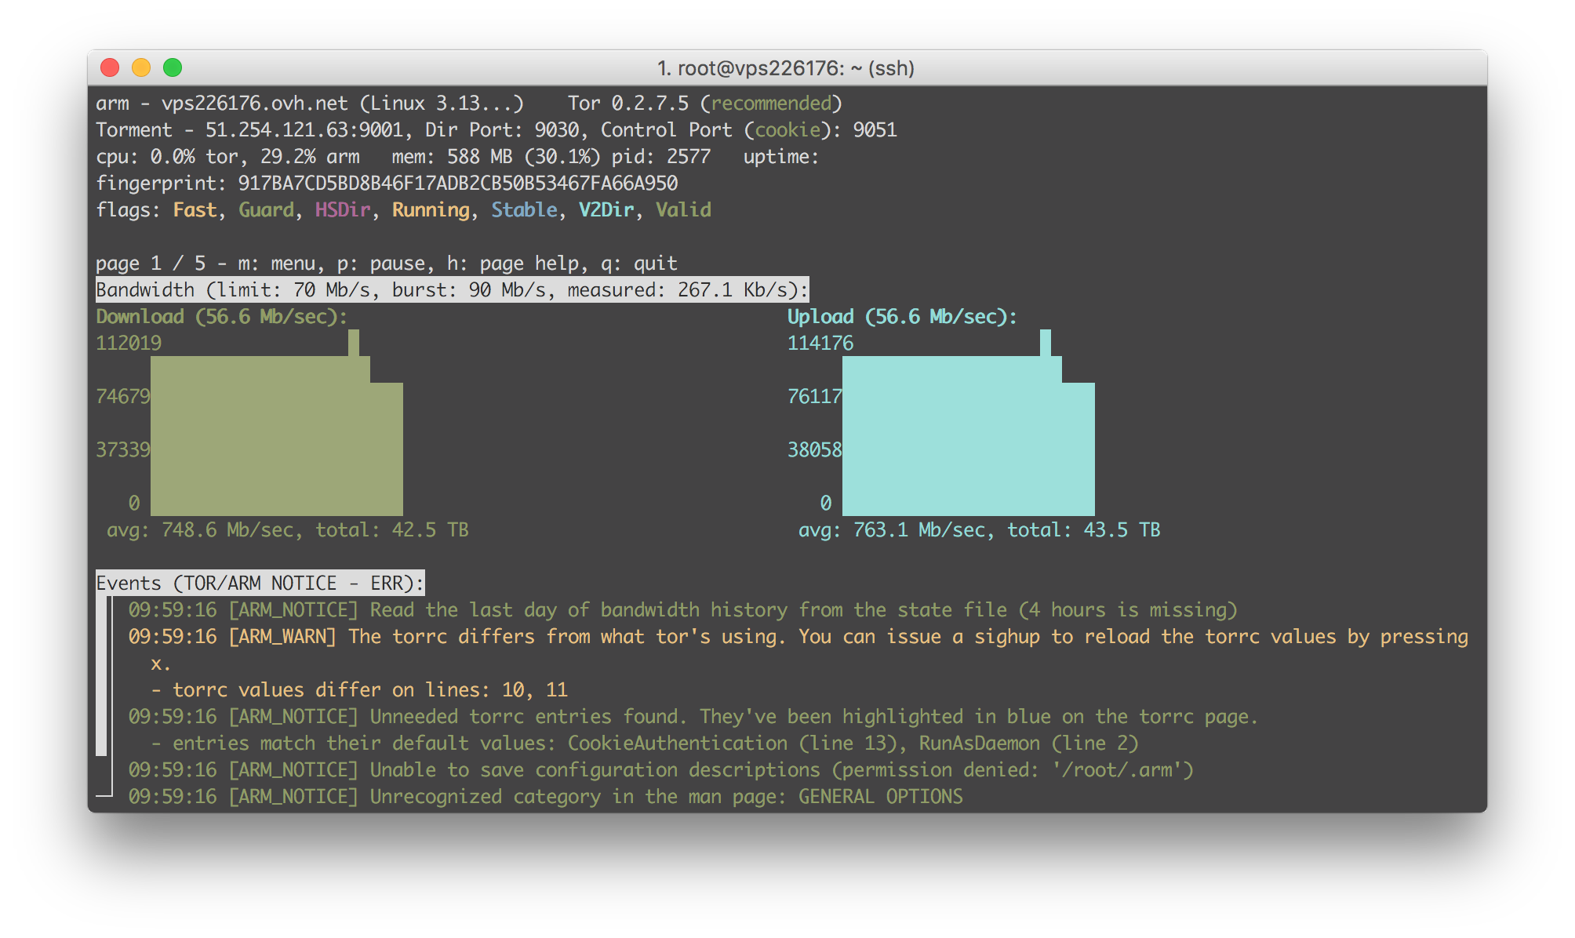Click the green 'recommended' status word
This screenshot has height=938, width=1575.
[x=771, y=104]
